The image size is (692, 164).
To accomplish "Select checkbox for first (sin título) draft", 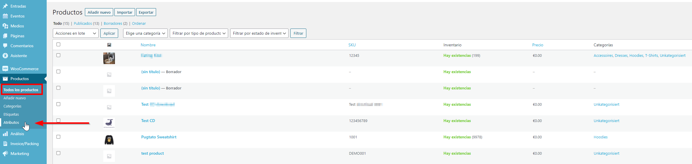I will point(58,71).
